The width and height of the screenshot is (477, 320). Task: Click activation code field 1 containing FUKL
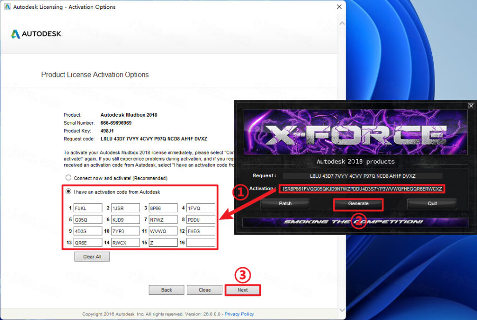(x=88, y=208)
